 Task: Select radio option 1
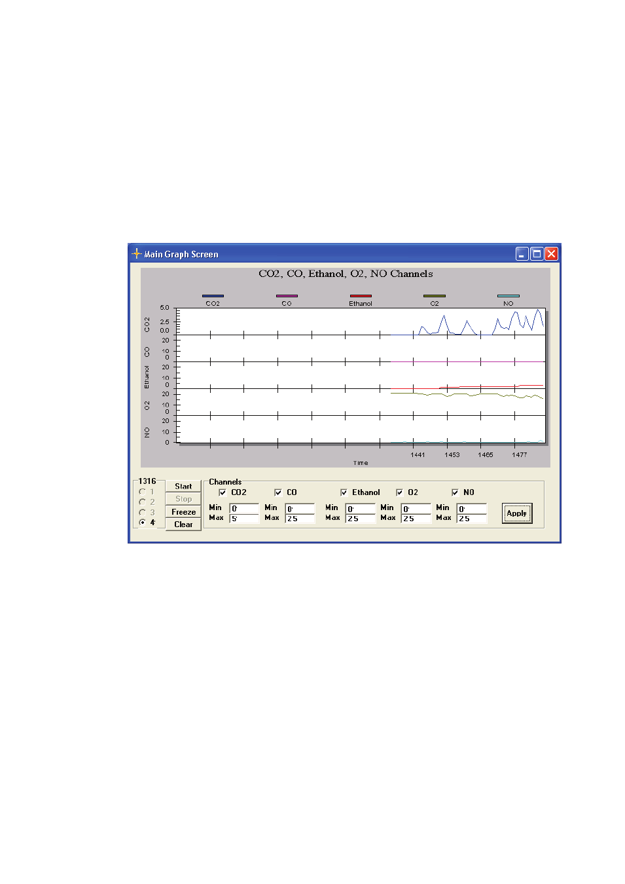coord(142,492)
